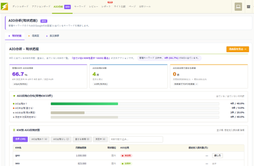Click the orange 改善案を見る button
Screen dimensions: 254x166
click(x=238, y=49)
